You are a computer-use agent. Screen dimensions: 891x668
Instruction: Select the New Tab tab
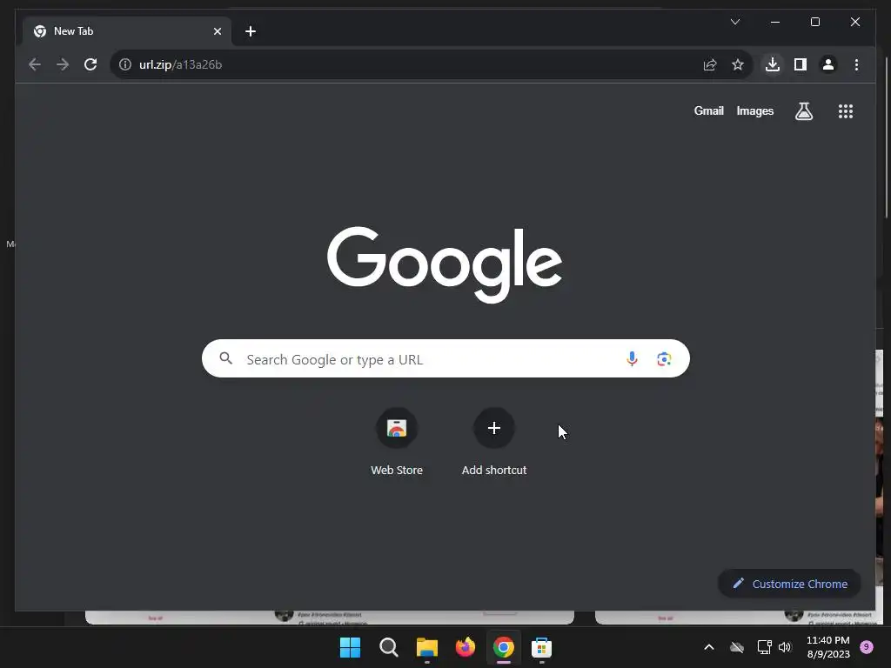(127, 31)
